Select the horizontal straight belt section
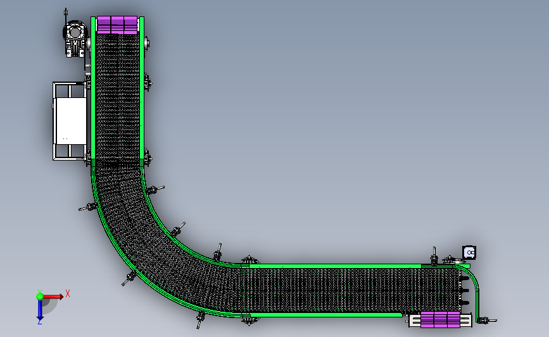549x337 pixels. pos(350,290)
